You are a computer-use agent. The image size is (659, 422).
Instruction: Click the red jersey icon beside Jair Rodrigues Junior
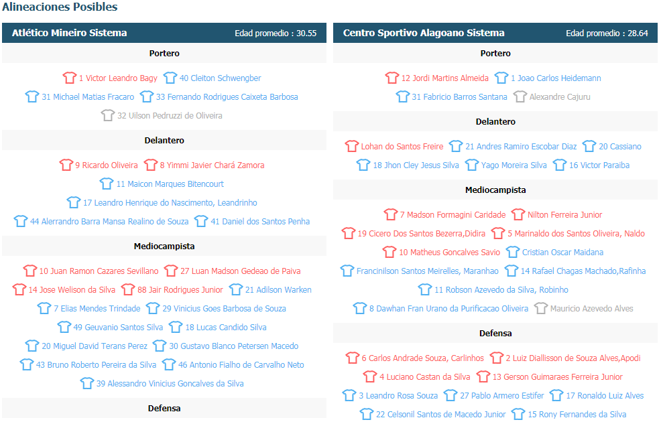pos(128,289)
